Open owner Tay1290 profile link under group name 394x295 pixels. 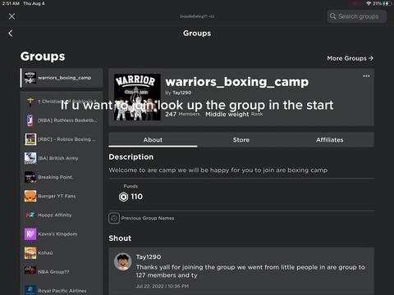click(182, 93)
